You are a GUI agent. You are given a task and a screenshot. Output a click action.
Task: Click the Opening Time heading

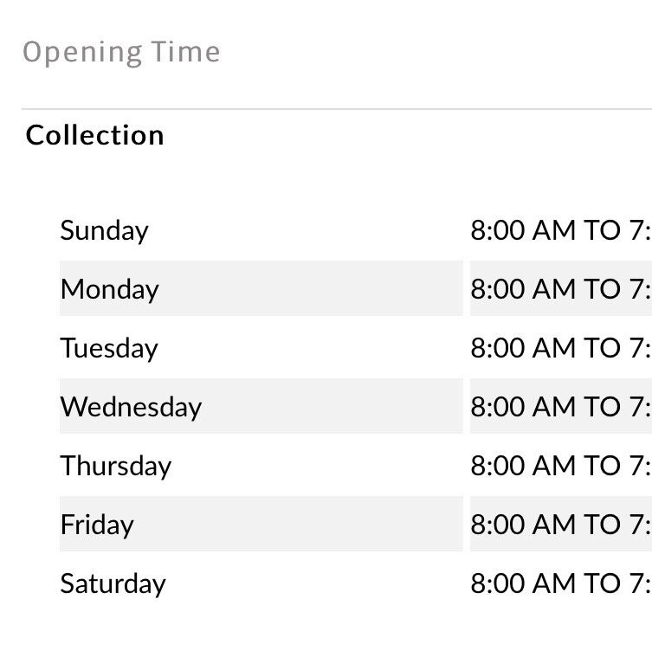tap(121, 53)
